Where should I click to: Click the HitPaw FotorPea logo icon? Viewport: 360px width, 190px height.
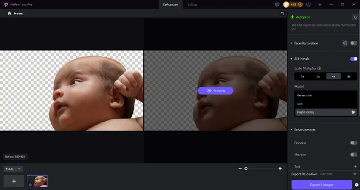coord(6,5)
